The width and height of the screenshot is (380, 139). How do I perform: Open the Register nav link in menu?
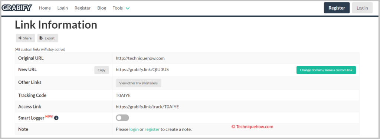[x=82, y=8]
